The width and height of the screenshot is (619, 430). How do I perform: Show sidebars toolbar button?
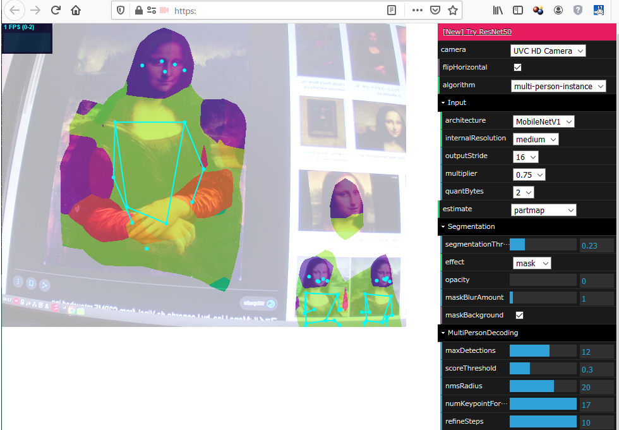(x=518, y=10)
